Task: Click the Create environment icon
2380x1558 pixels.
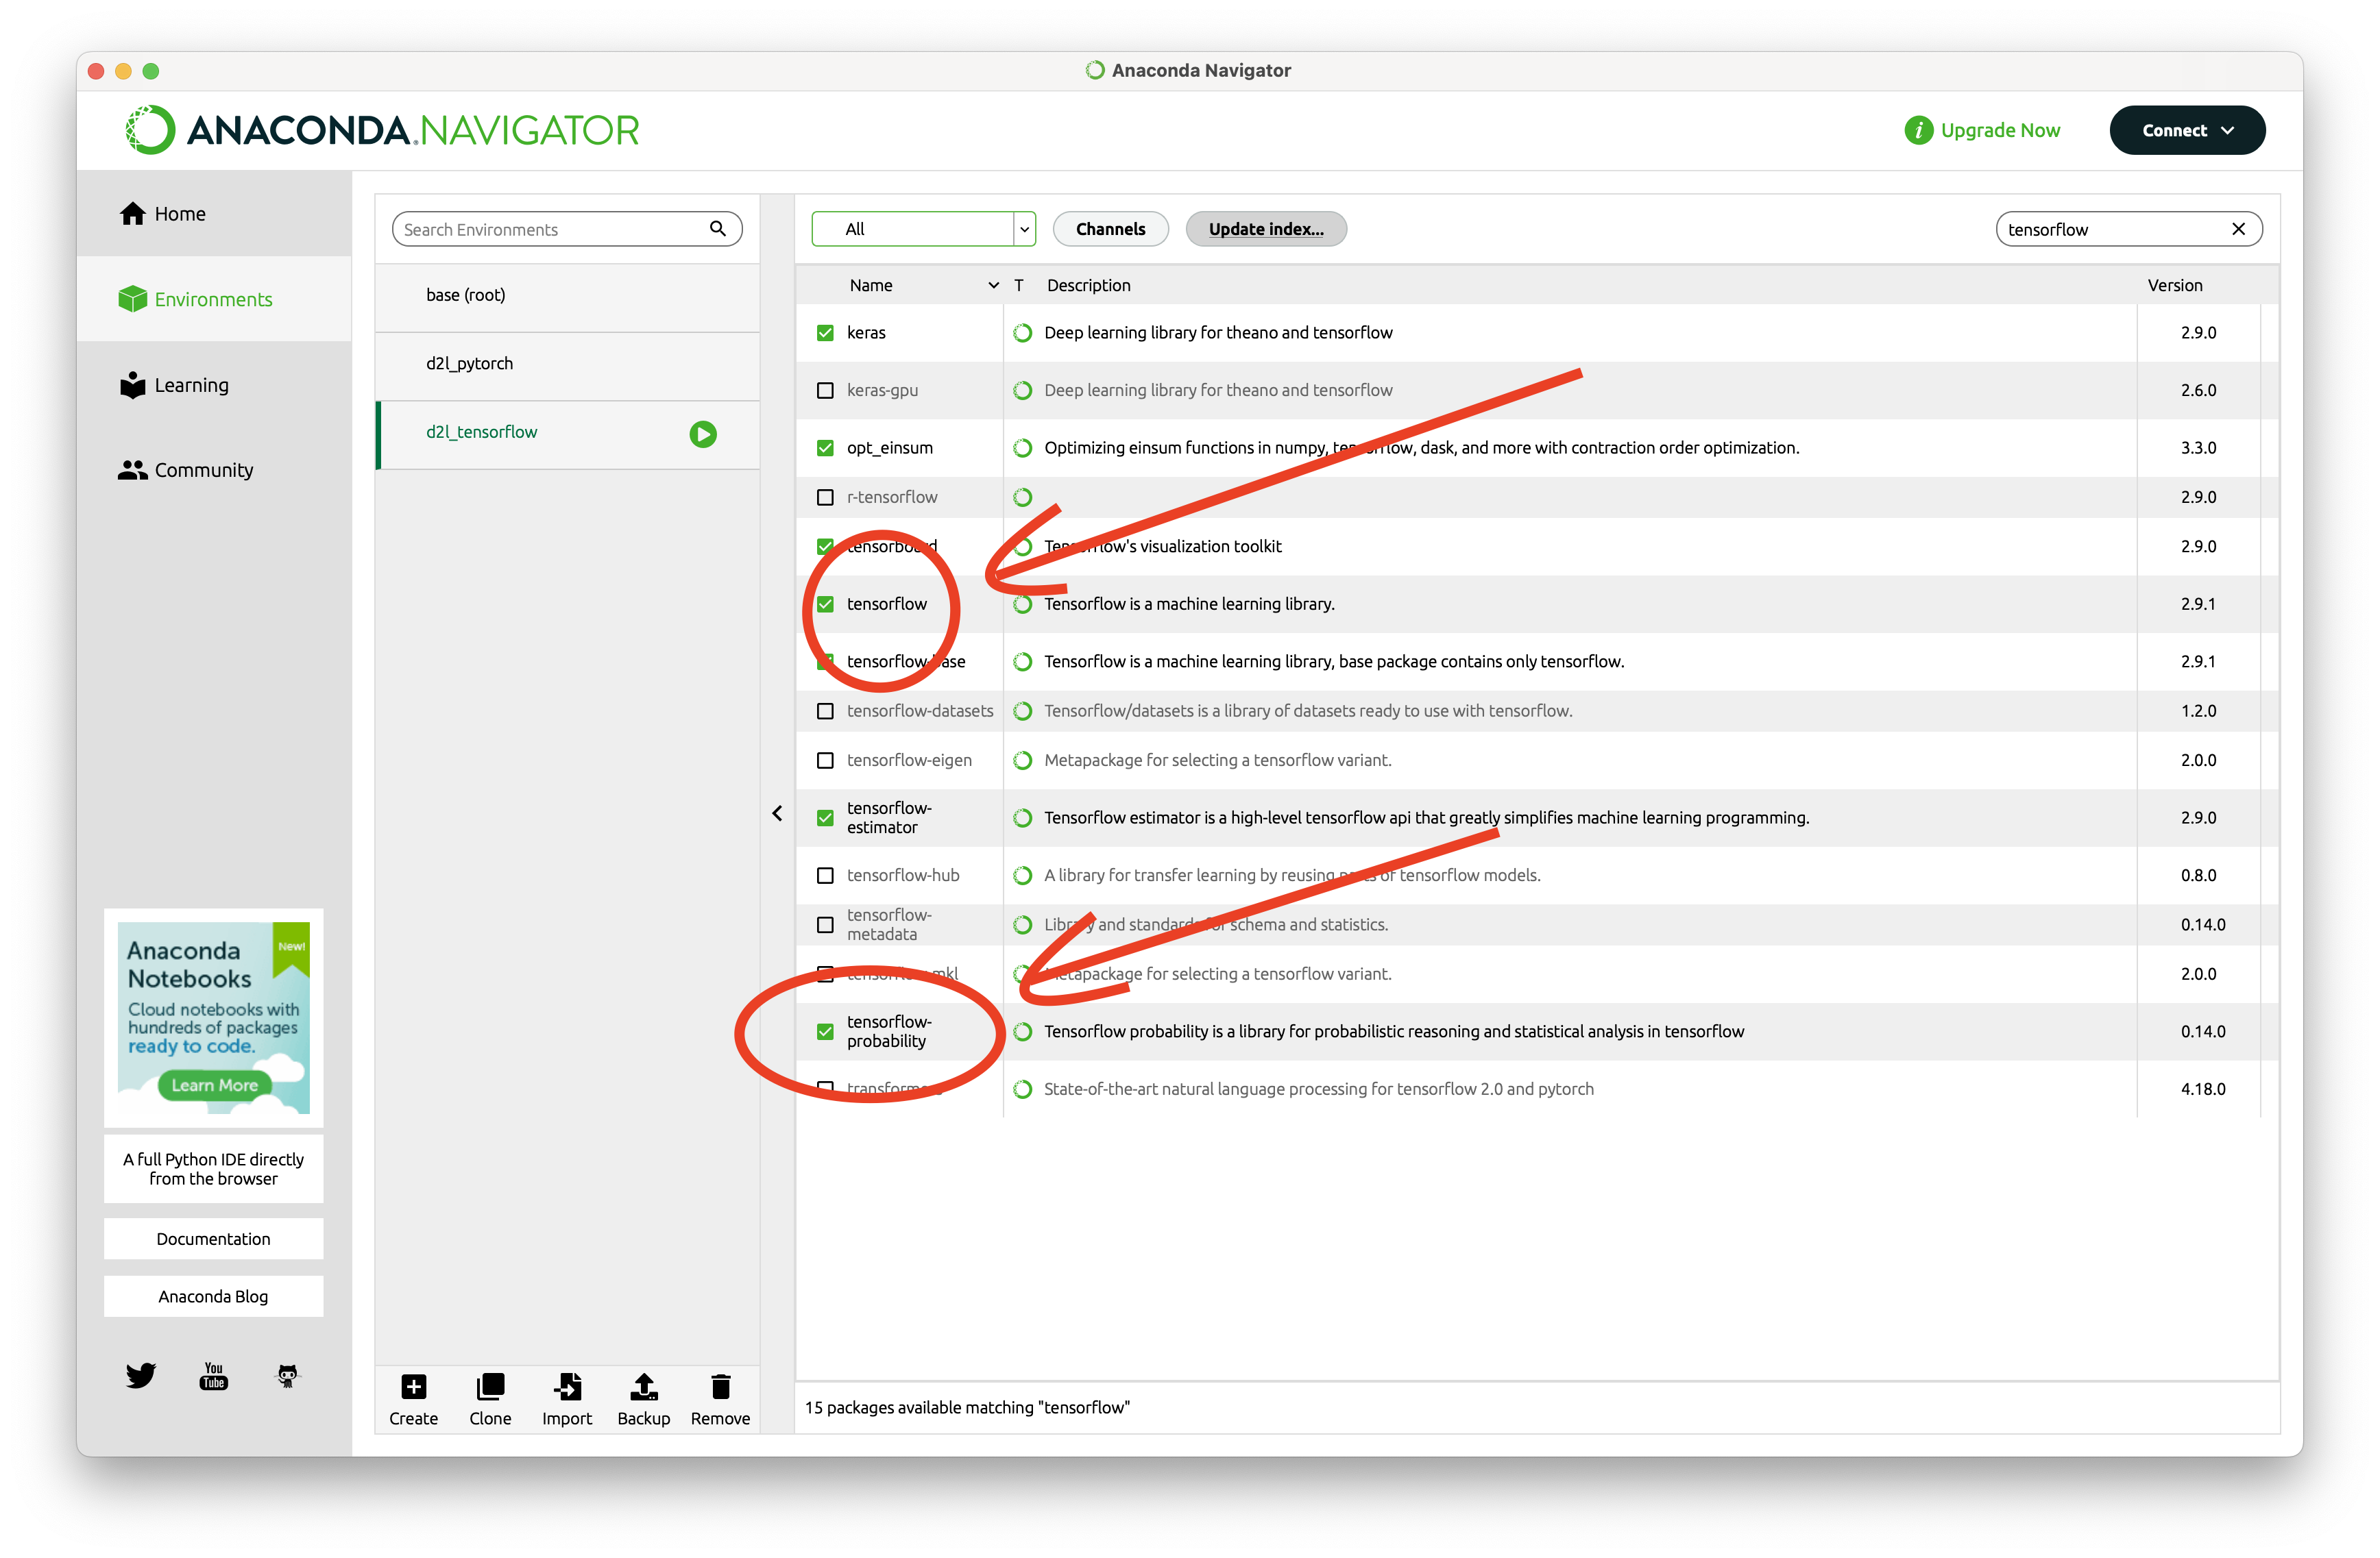Action: 413,1386
